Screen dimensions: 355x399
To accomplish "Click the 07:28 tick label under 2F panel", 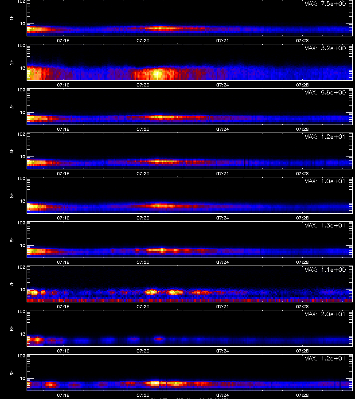I will pyautogui.click(x=302, y=85).
